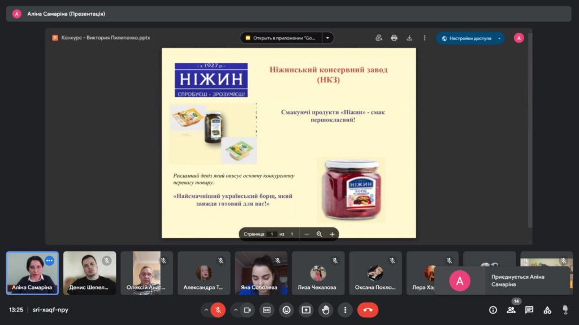Click the present screen button
The width and height of the screenshot is (579, 325).
(306, 310)
